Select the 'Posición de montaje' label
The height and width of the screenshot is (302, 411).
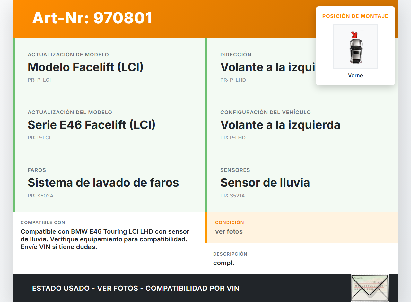pyautogui.click(x=355, y=16)
